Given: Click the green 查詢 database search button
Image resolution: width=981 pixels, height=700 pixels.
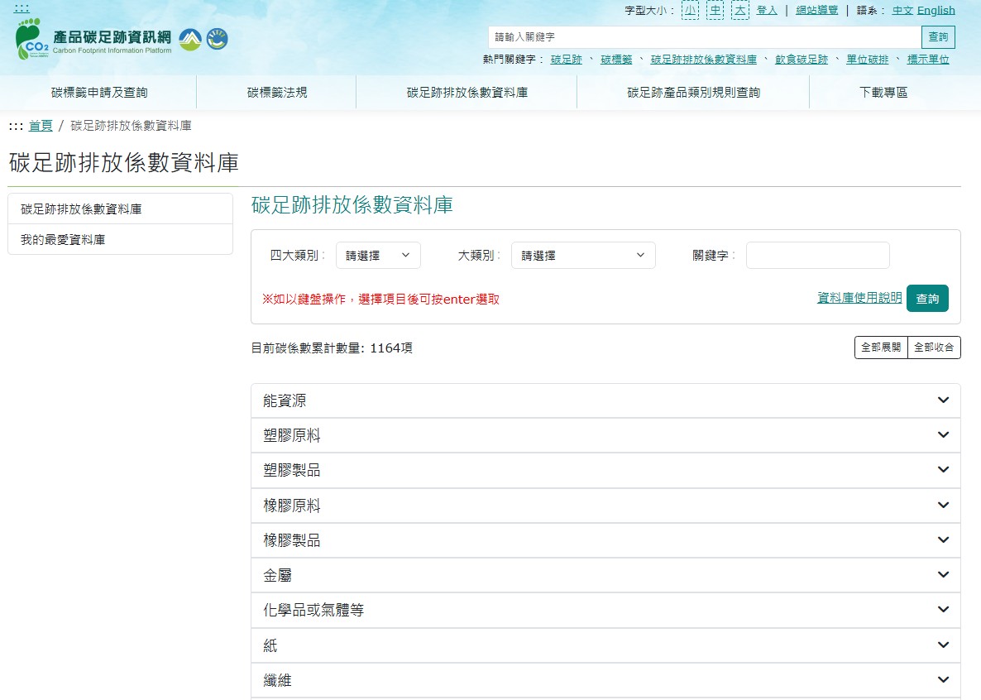Looking at the screenshot, I should [927, 299].
